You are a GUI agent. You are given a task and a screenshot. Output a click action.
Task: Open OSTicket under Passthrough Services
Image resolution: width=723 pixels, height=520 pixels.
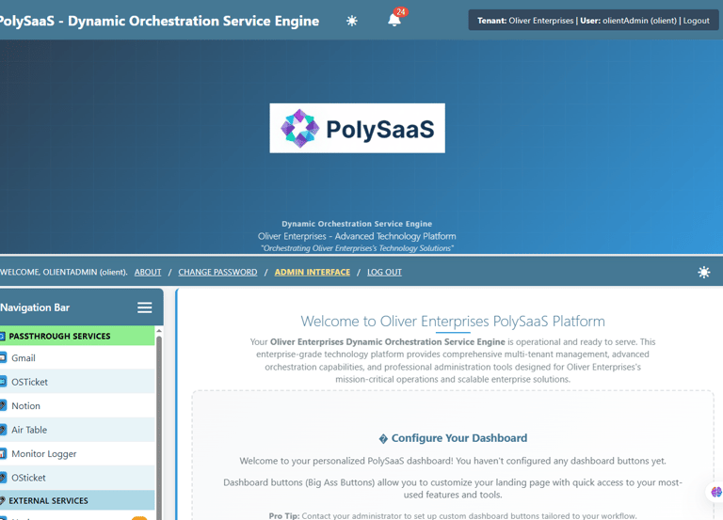77,382
